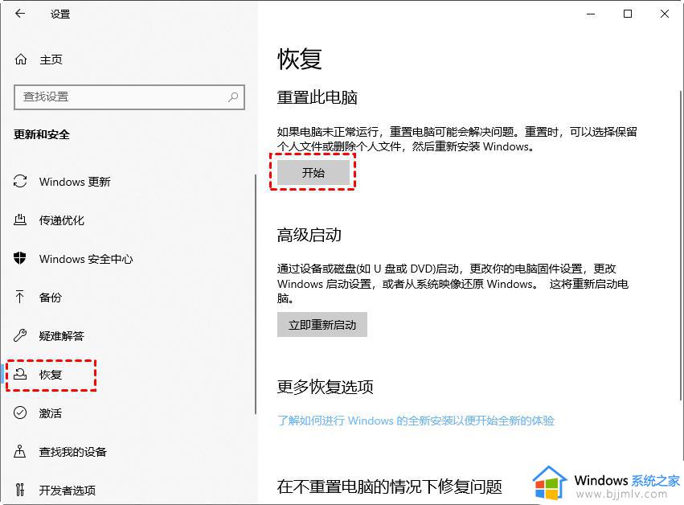684x505 pixels.
Task: Open the 疑难解答 page
Action: [x=62, y=335]
